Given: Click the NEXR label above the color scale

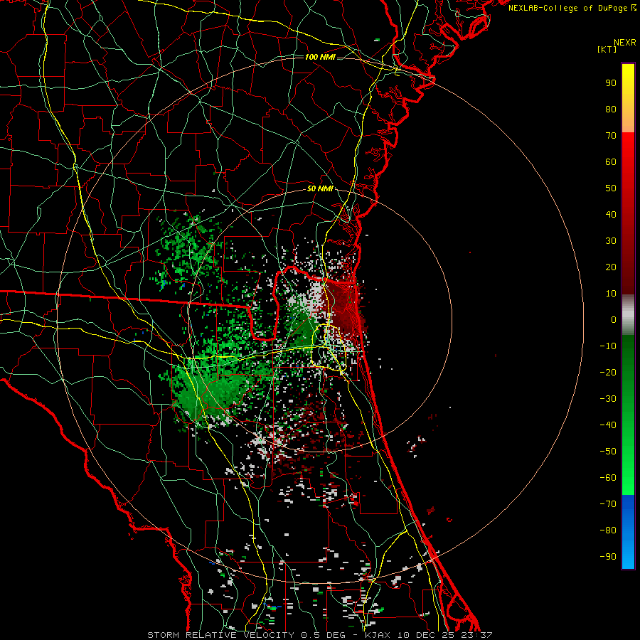Looking at the screenshot, I should (624, 43).
